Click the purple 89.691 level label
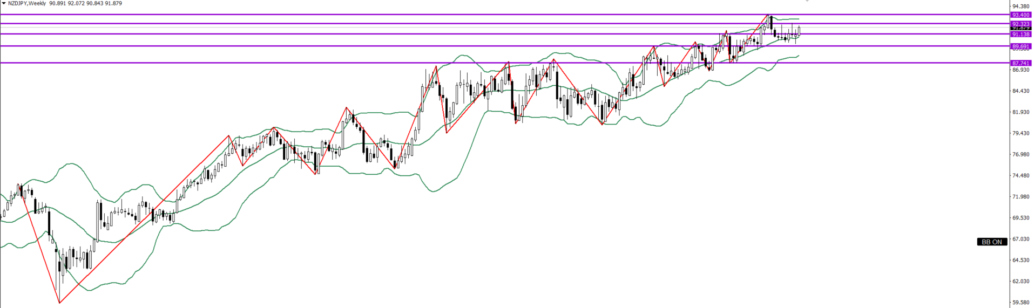The height and width of the screenshot is (308, 1034). (1021, 46)
